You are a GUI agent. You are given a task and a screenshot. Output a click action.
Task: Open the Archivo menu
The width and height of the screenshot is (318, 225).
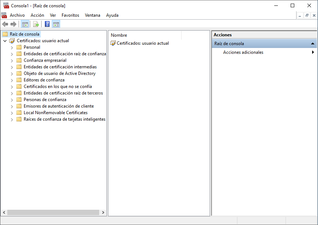coord(17,15)
